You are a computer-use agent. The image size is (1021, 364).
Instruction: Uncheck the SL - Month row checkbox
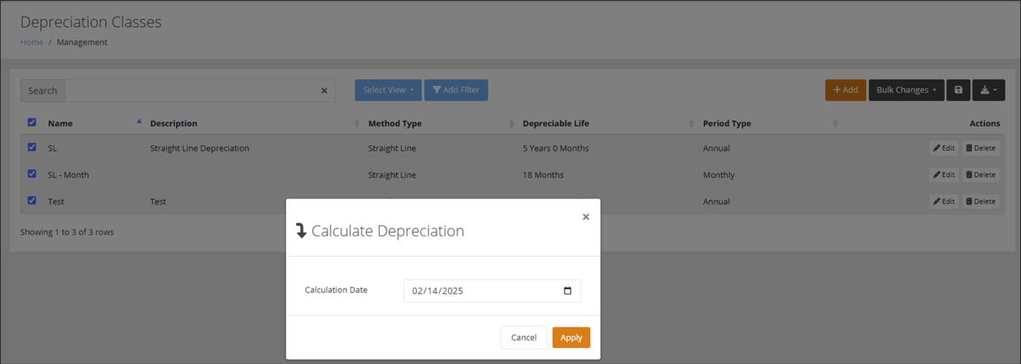click(32, 174)
